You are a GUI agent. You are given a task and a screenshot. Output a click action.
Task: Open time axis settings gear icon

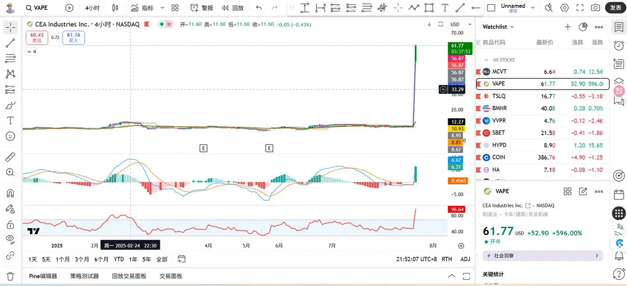(461, 246)
